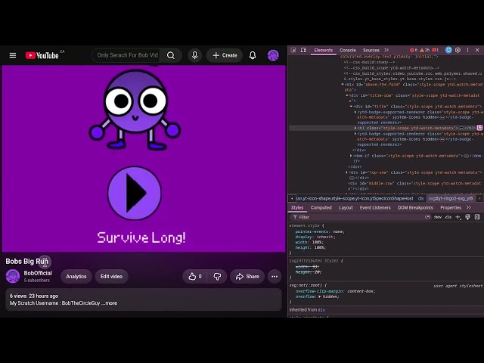Image resolution: width=484 pixels, height=363 pixels.
Task: Show more DevTools panel tabs
Action: (386, 50)
